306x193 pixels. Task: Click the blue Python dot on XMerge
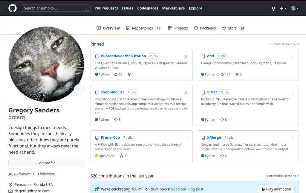coord(203,156)
